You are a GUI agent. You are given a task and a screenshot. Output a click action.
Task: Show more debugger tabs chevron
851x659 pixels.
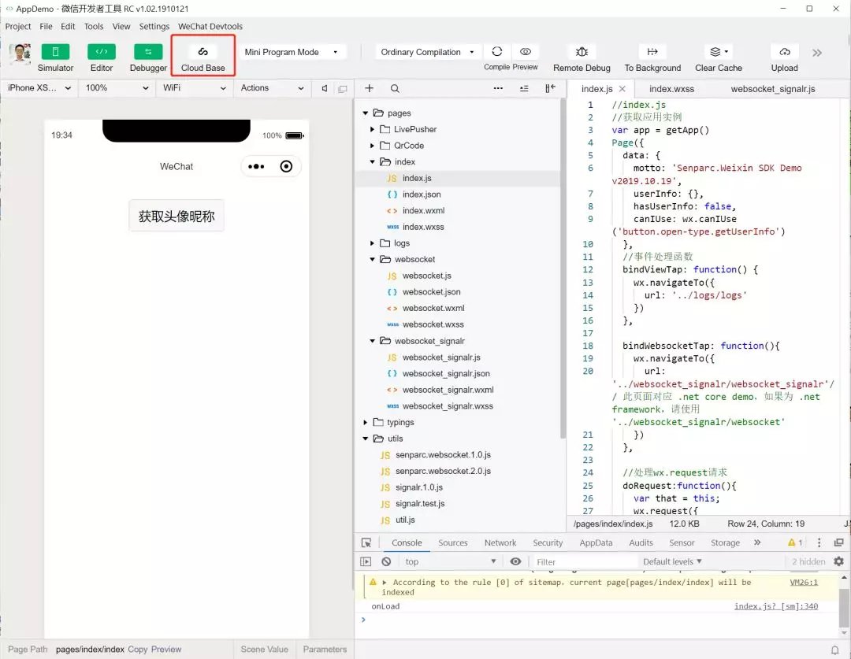click(757, 542)
